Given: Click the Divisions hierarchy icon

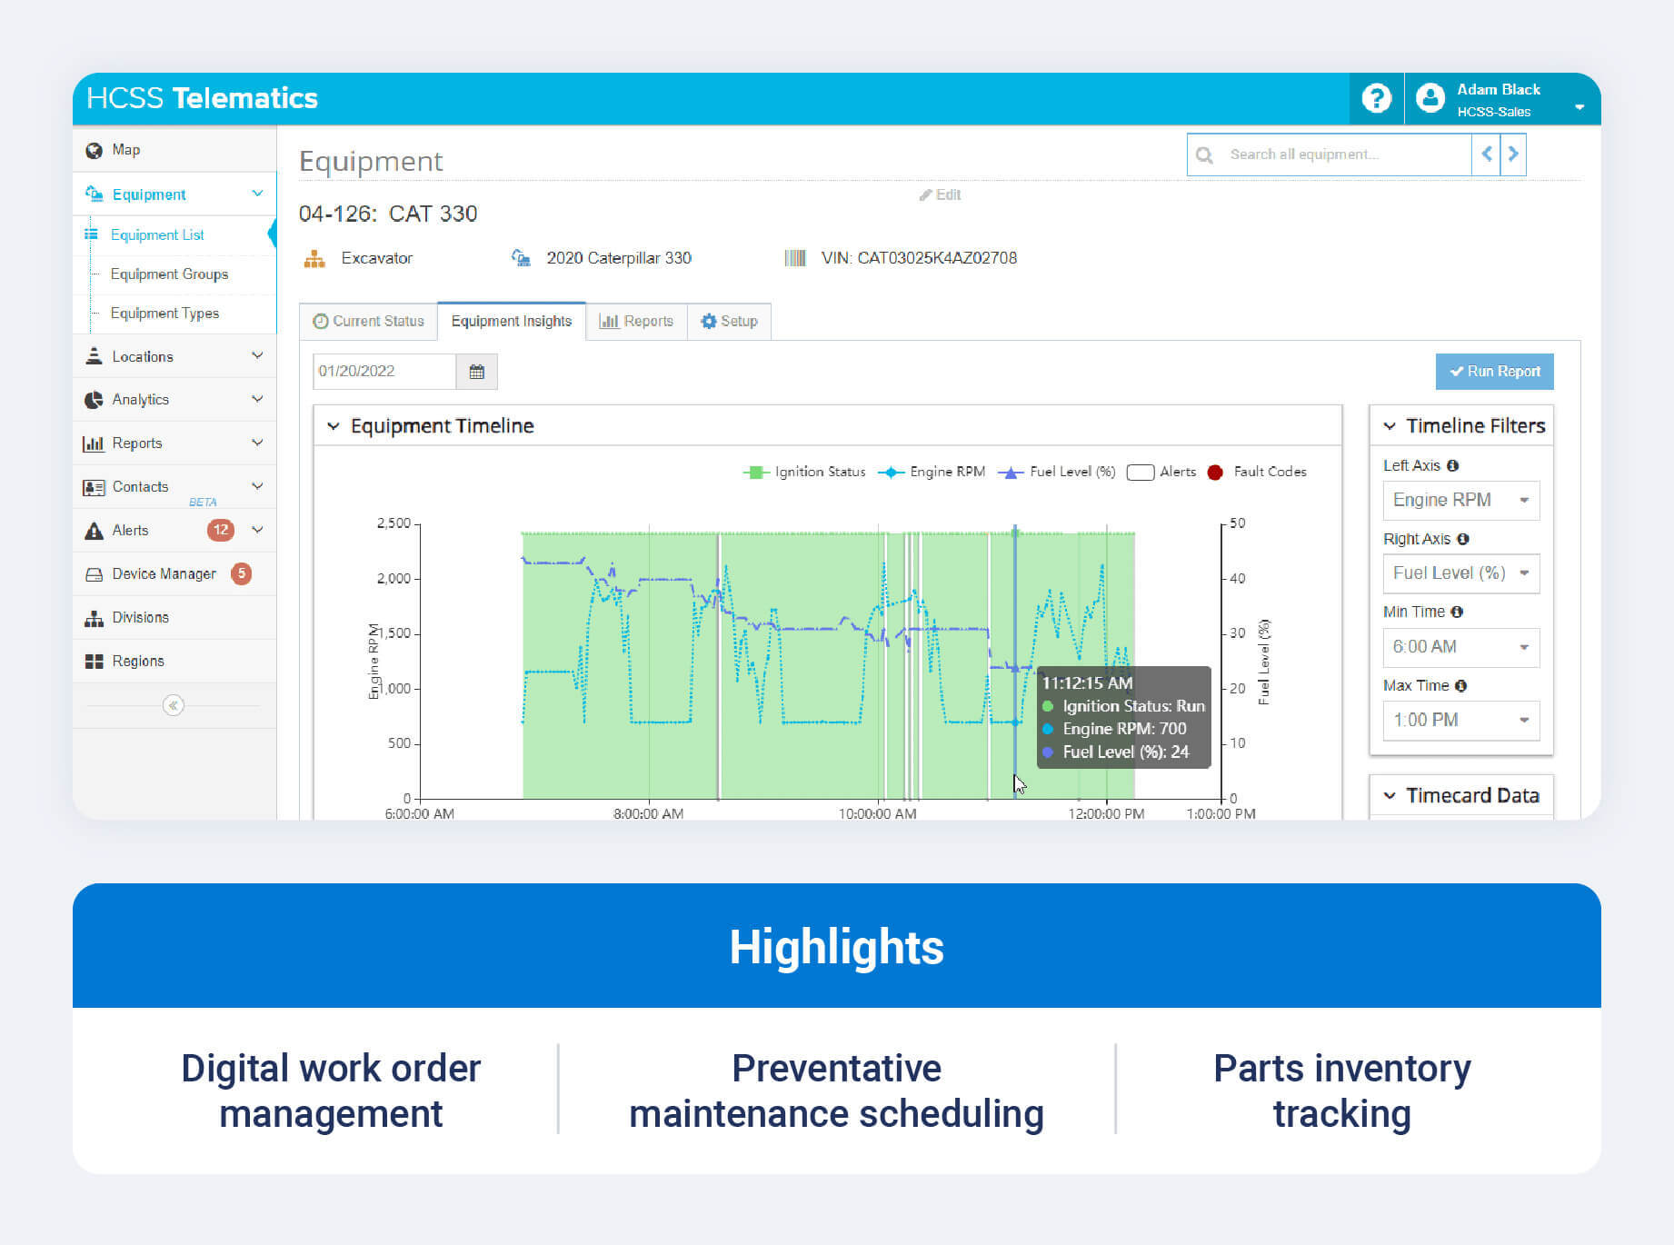Looking at the screenshot, I should (94, 618).
